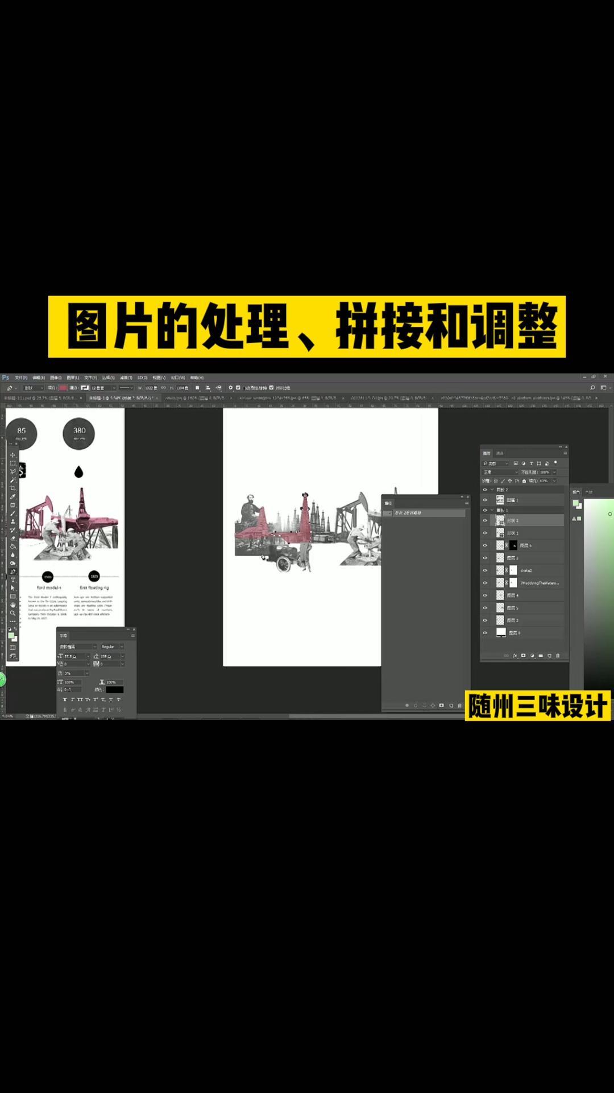Hide the drake2 layer with eye icon

coord(485,570)
